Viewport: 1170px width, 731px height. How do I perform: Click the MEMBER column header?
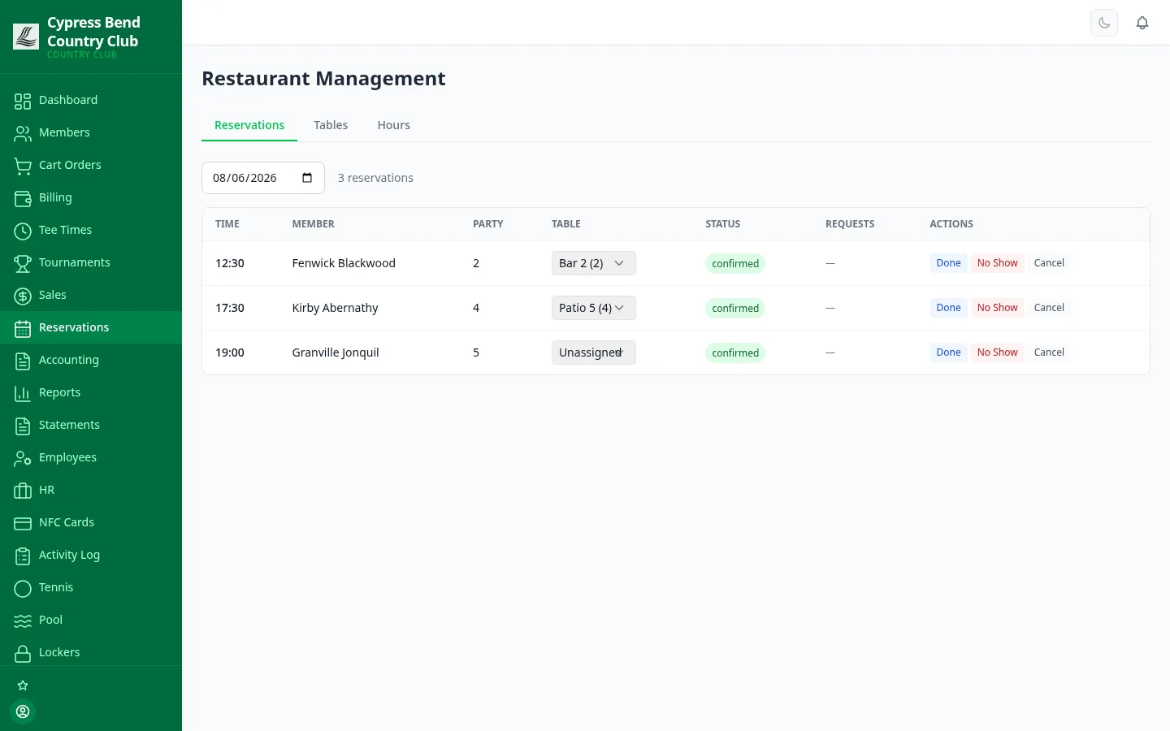(x=314, y=224)
